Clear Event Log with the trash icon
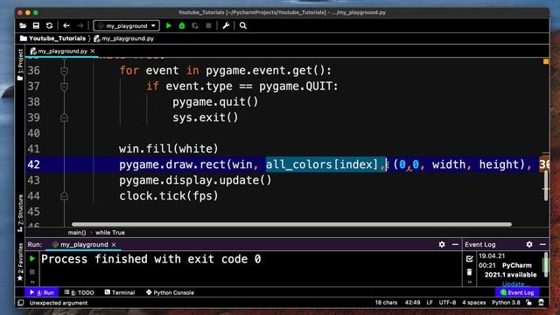Image resolution: width=560 pixels, height=315 pixels. click(x=469, y=272)
